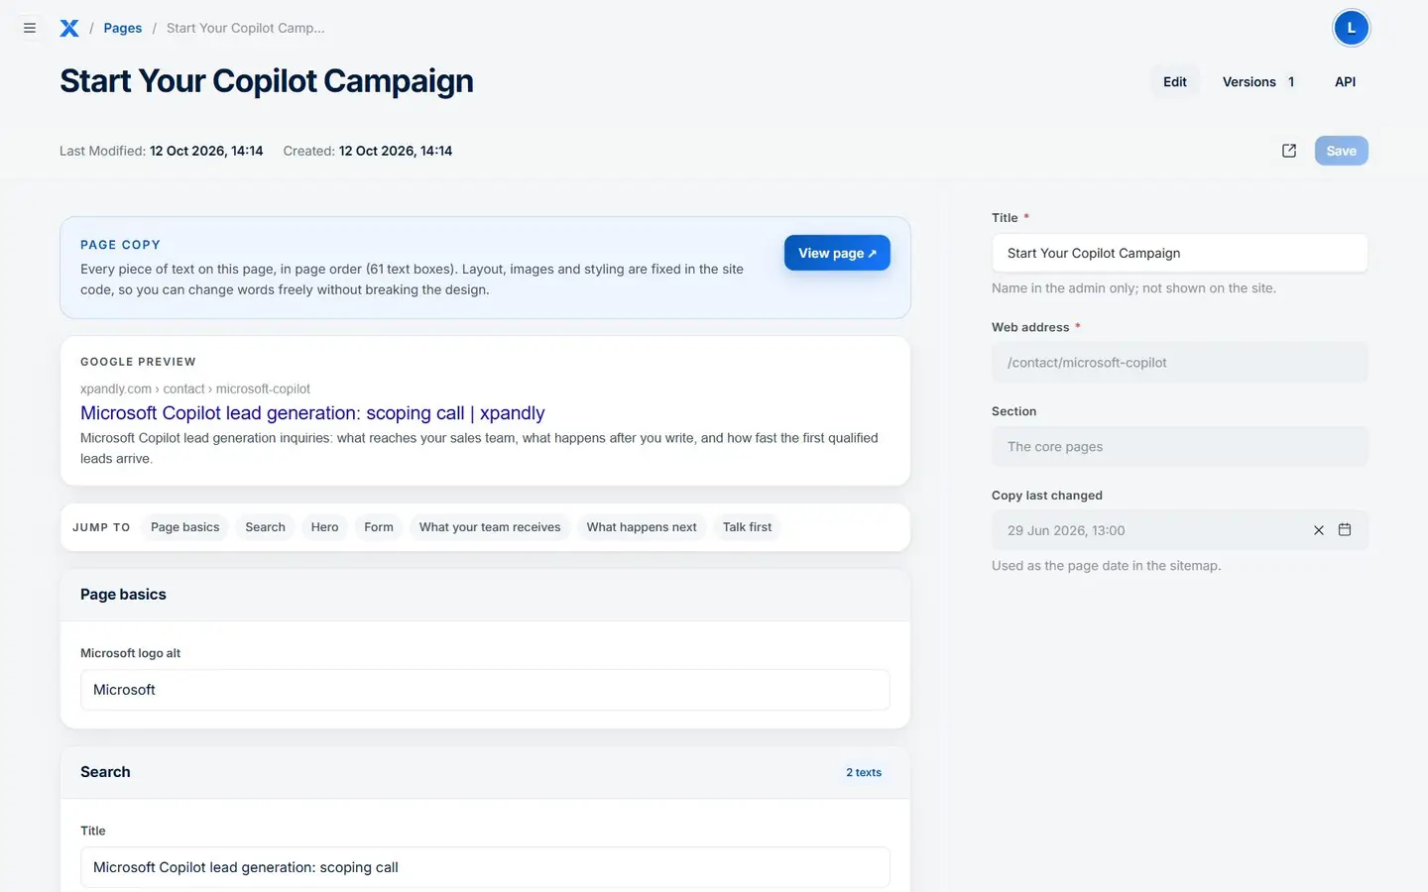Click the Google preview description text
This screenshot has width=1428, height=892.
pyautogui.click(x=479, y=448)
